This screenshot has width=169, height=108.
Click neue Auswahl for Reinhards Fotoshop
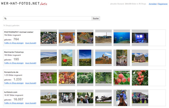[31, 63]
